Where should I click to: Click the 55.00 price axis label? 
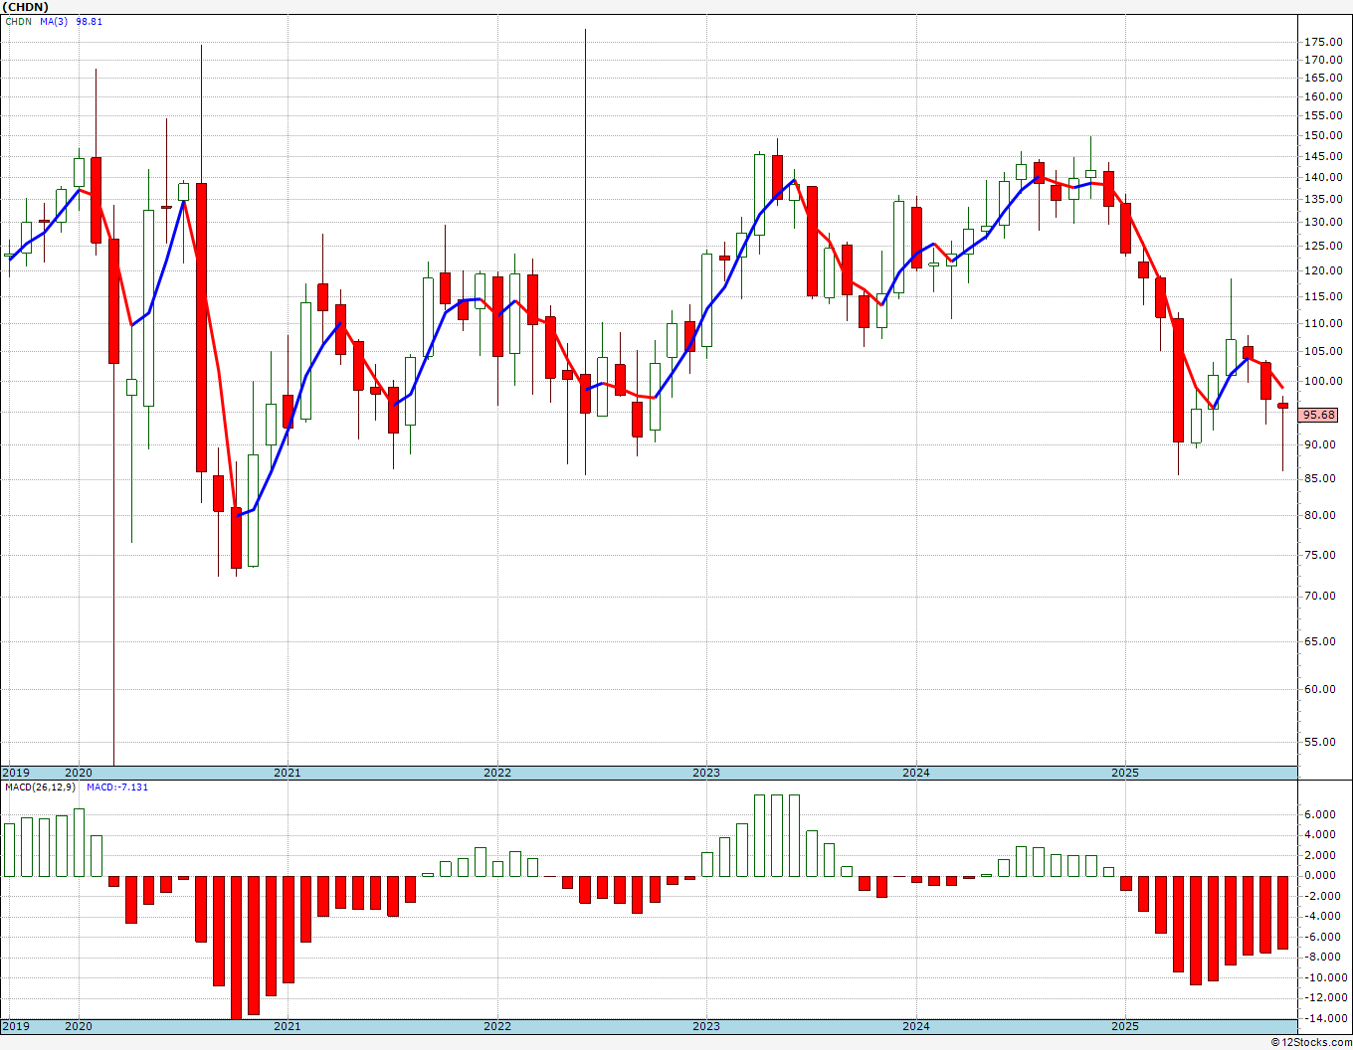point(1321,742)
